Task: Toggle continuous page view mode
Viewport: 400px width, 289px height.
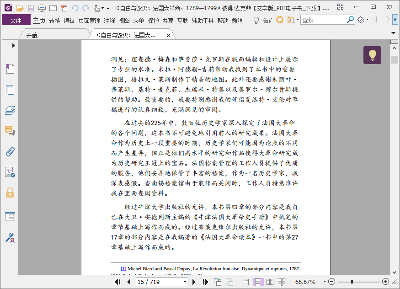Action: tap(258, 282)
